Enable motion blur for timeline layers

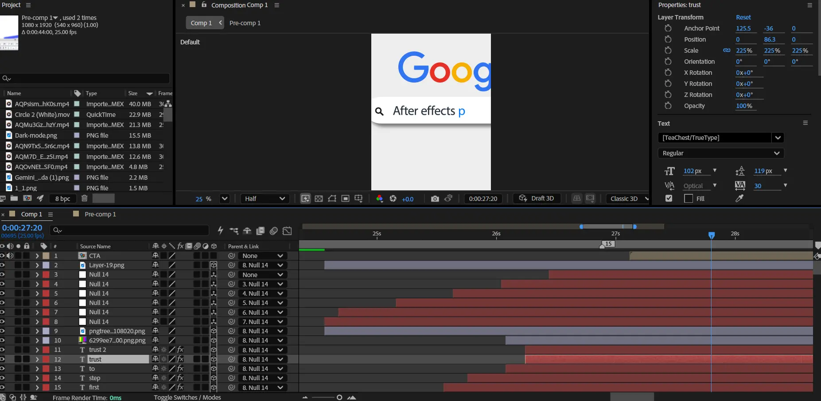click(x=274, y=231)
